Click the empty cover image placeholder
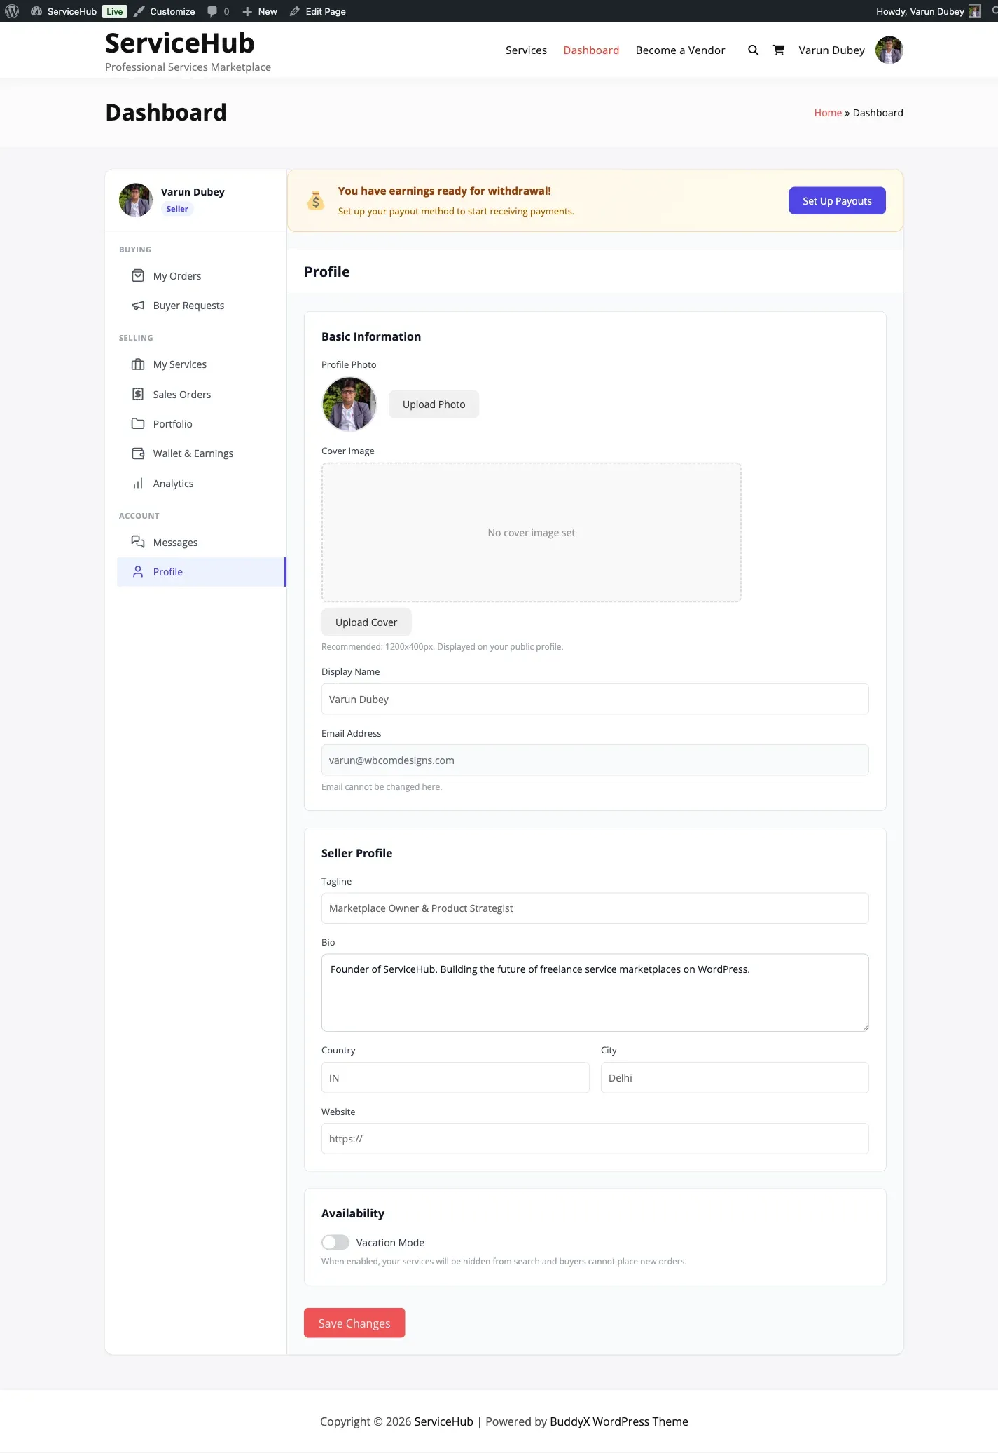Image resolution: width=998 pixels, height=1453 pixels. [532, 532]
